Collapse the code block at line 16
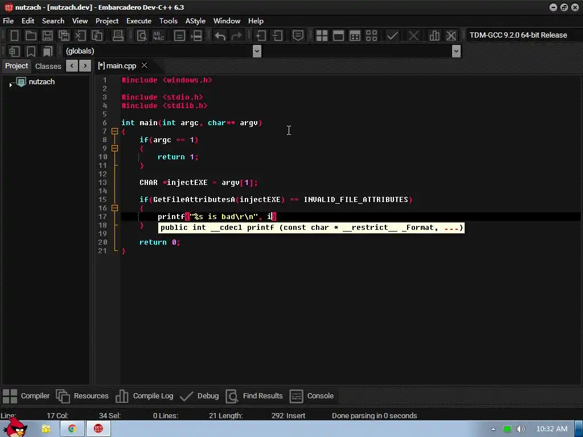Viewport: 583px width, 437px height. pyautogui.click(x=115, y=208)
